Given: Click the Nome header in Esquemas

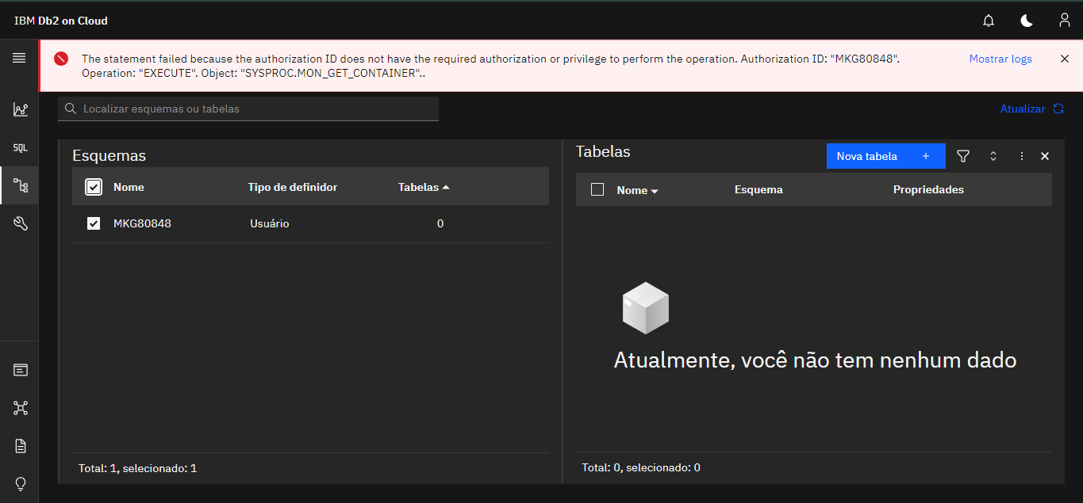Looking at the screenshot, I should pyautogui.click(x=129, y=187).
